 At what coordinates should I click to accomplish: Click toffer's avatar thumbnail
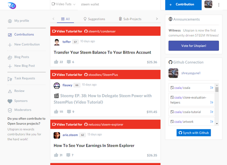pyautogui.click(x=57, y=42)
